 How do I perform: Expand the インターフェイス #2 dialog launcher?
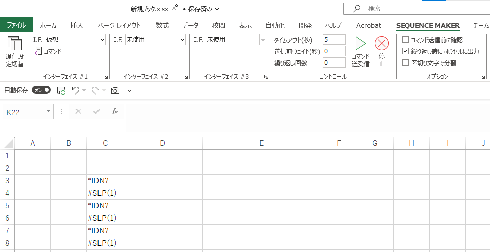(185, 77)
